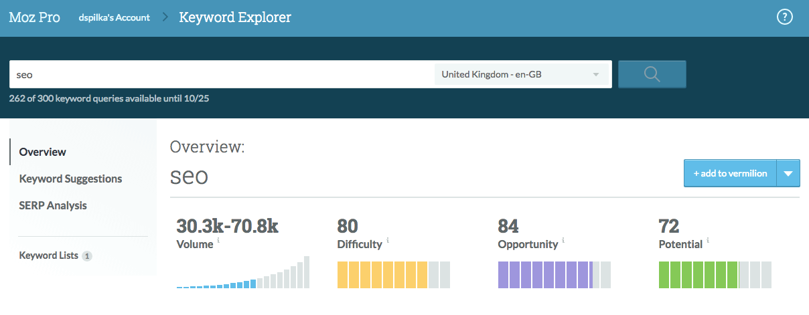Open Volume info tooltip icon
Viewport: 809px width, 315px height.
tap(218, 241)
